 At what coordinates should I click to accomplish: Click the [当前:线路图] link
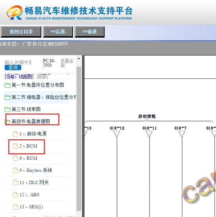tap(19, 76)
